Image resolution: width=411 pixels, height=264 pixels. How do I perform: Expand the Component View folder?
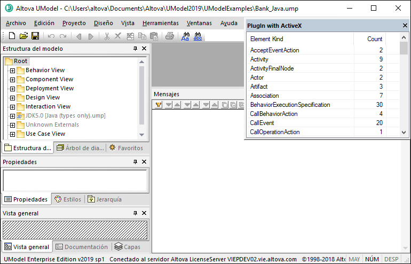(12, 80)
